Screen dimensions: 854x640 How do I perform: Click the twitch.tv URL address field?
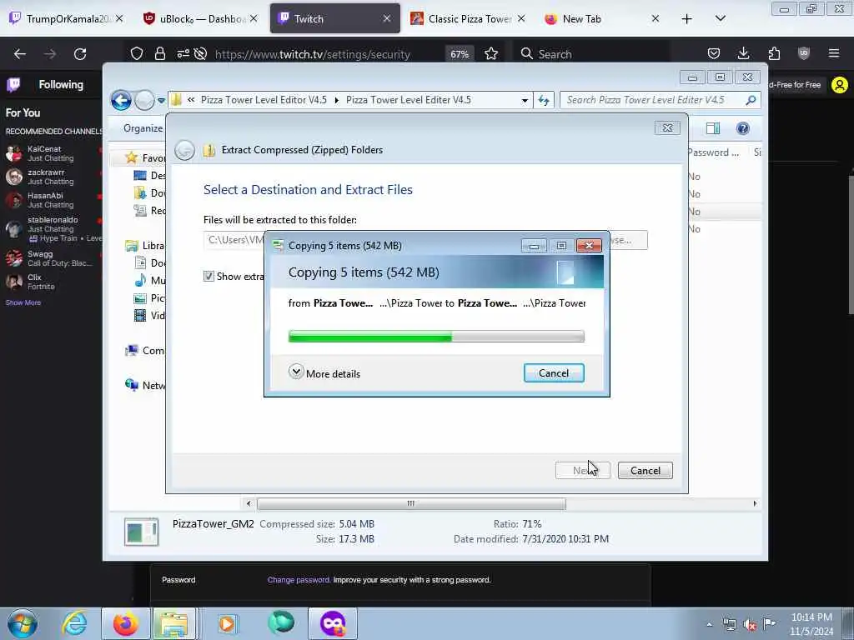pyautogui.click(x=313, y=54)
